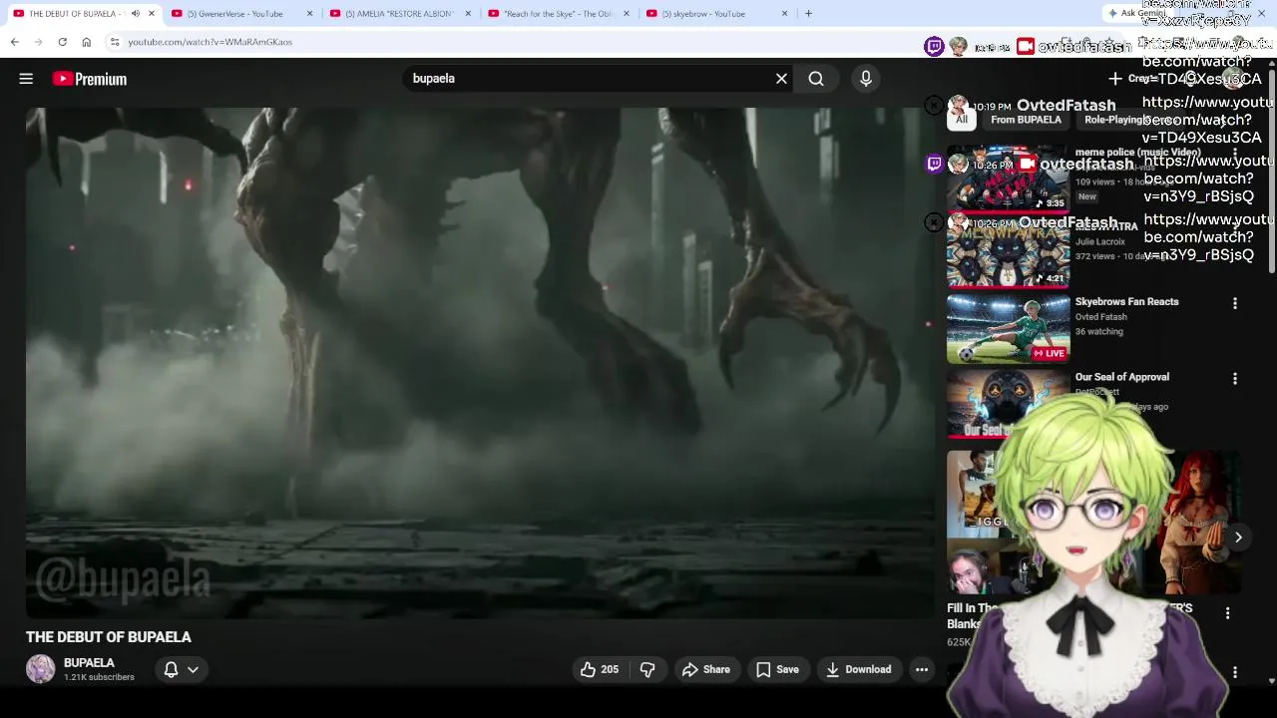
Task: Save the video to a playlist
Action: click(x=777, y=669)
